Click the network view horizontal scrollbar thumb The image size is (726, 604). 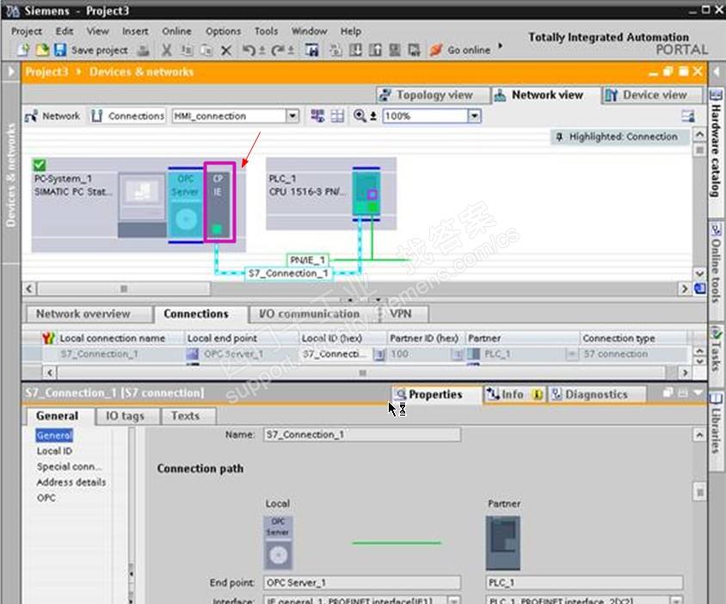pyautogui.click(x=124, y=289)
